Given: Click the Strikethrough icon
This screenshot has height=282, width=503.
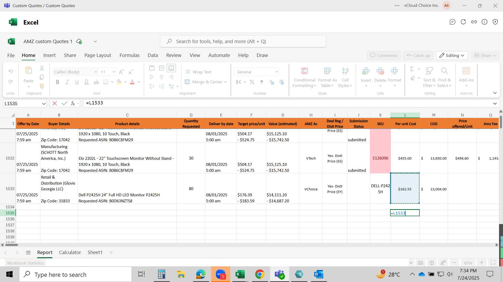Looking at the screenshot, I should tap(96, 82).
